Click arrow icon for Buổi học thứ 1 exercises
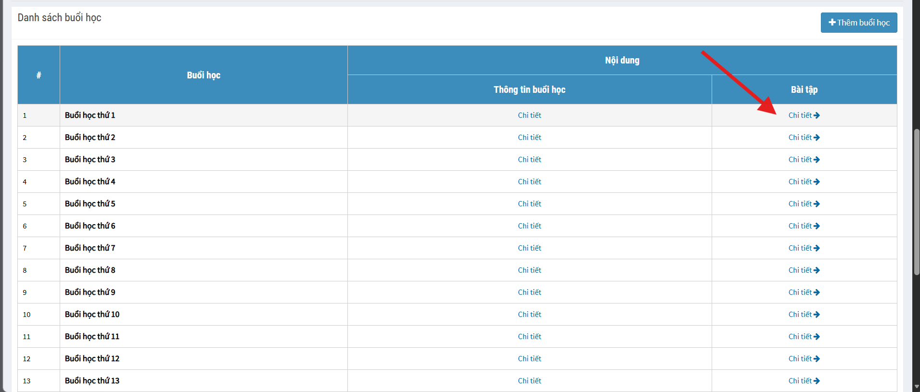Viewport: 920px width, 392px height. pyautogui.click(x=817, y=115)
